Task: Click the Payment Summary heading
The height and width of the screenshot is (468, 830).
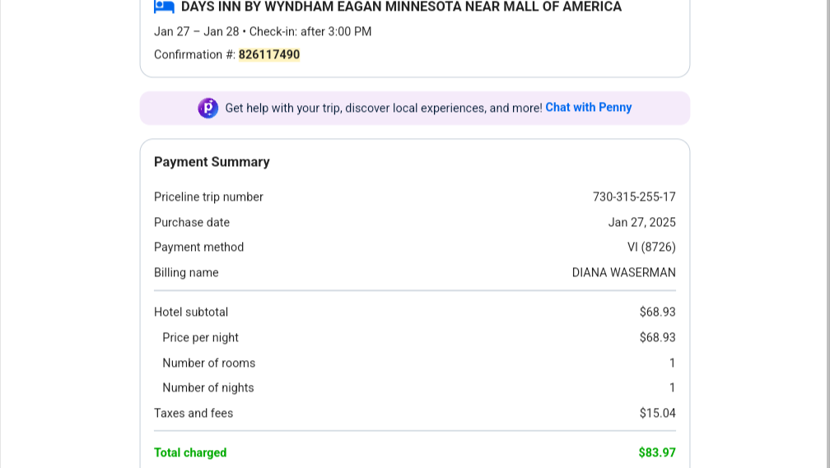Action: (x=212, y=162)
